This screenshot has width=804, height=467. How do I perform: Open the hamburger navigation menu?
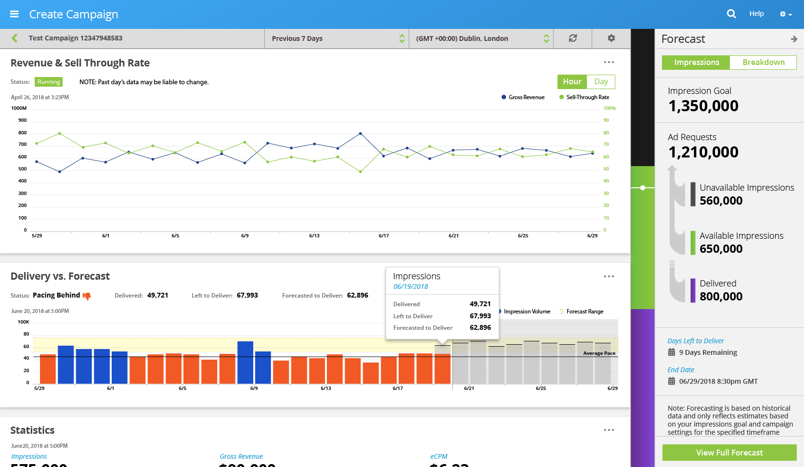(14, 14)
